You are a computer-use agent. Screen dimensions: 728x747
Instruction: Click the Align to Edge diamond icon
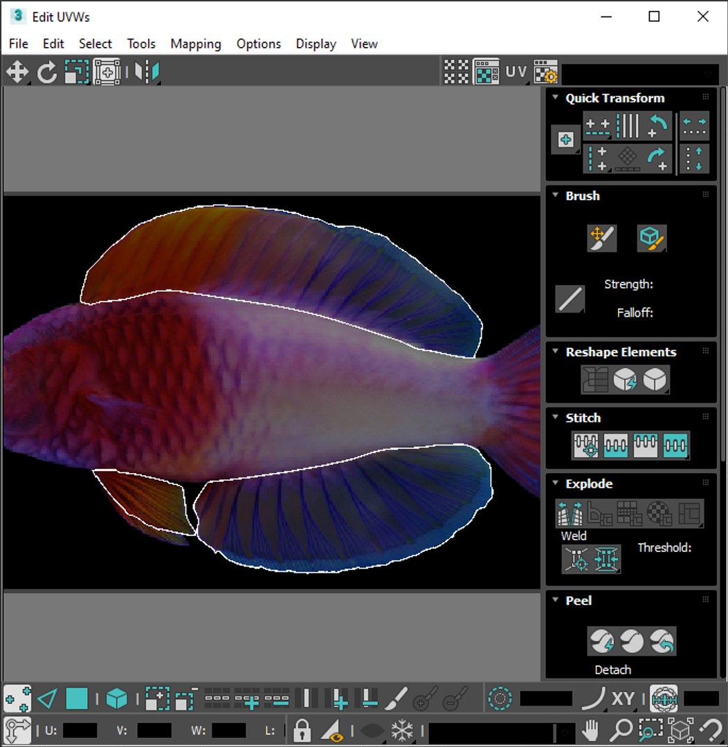(x=628, y=158)
